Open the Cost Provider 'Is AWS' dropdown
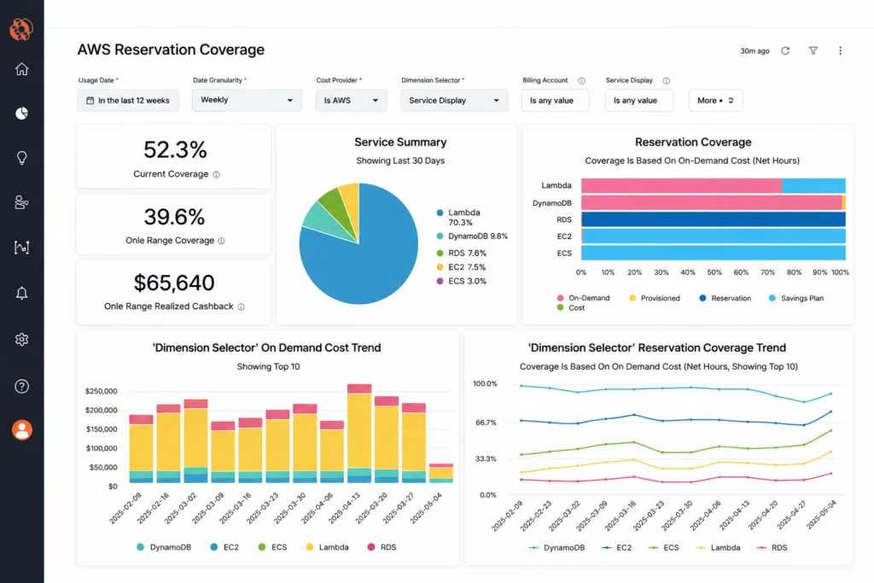874x583 pixels. [351, 101]
